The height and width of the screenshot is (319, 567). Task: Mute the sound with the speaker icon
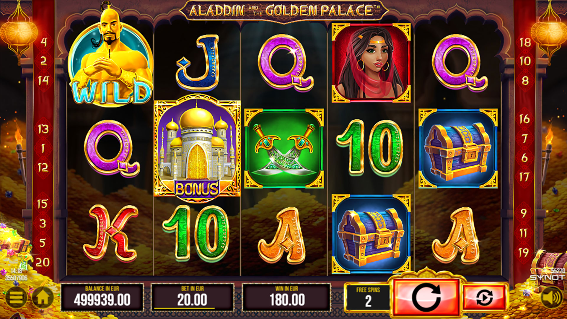tap(552, 297)
